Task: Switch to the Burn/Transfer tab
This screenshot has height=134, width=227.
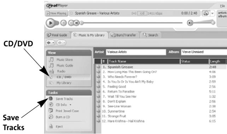Action: tap(124, 35)
